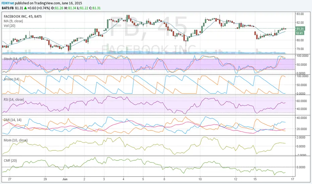The width and height of the screenshot is (312, 184).
Task: Select the +0.60 (+0.74%) change value
Action: pos(38,8)
